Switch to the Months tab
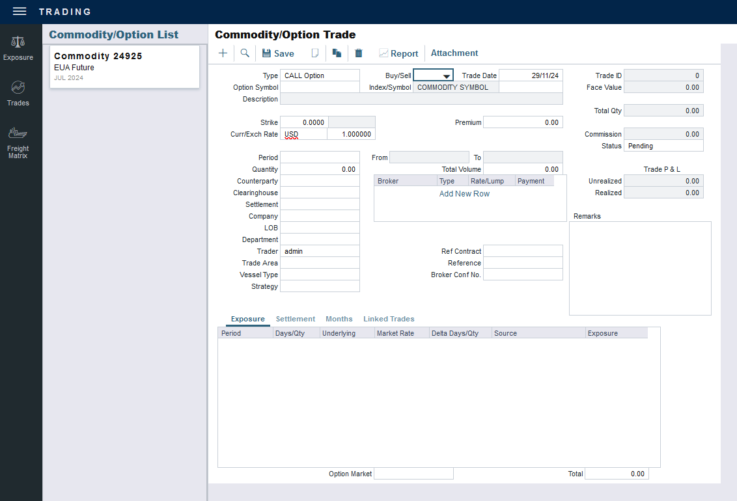Image resolution: width=737 pixels, height=501 pixels. coord(339,319)
